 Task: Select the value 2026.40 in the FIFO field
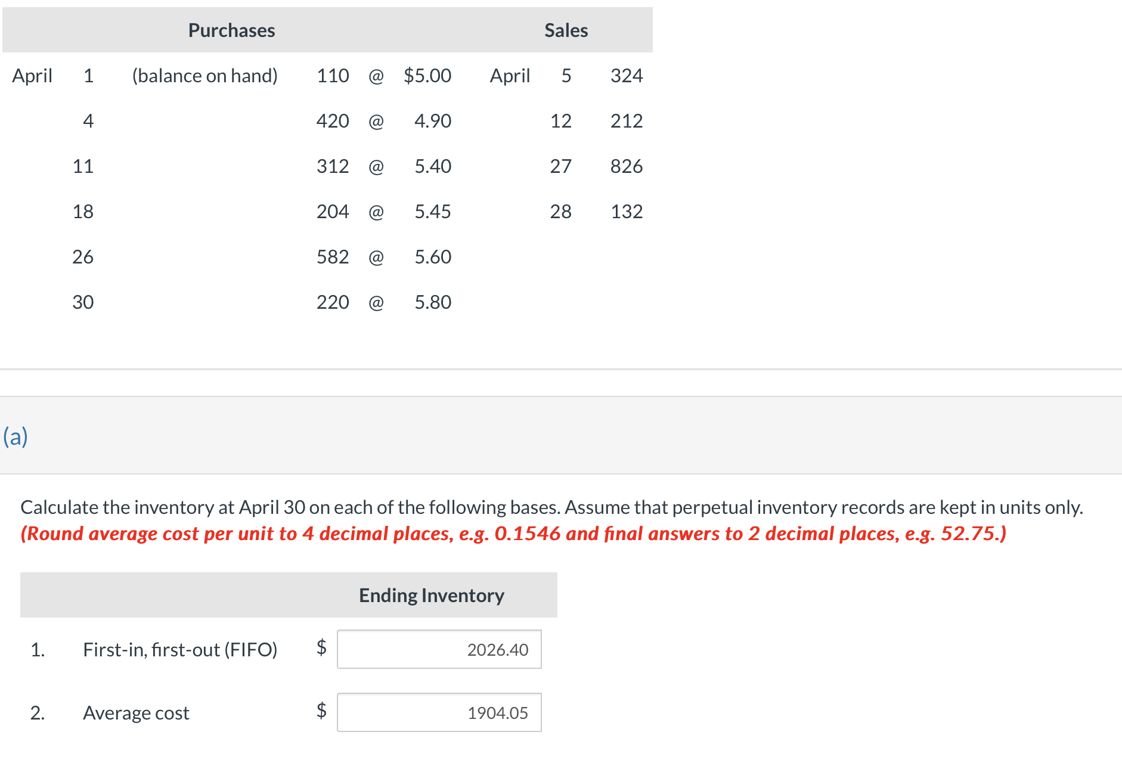[497, 650]
